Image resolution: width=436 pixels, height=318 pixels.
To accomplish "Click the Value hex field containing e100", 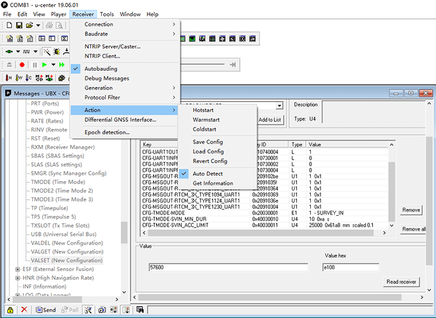I will [x=351, y=267].
